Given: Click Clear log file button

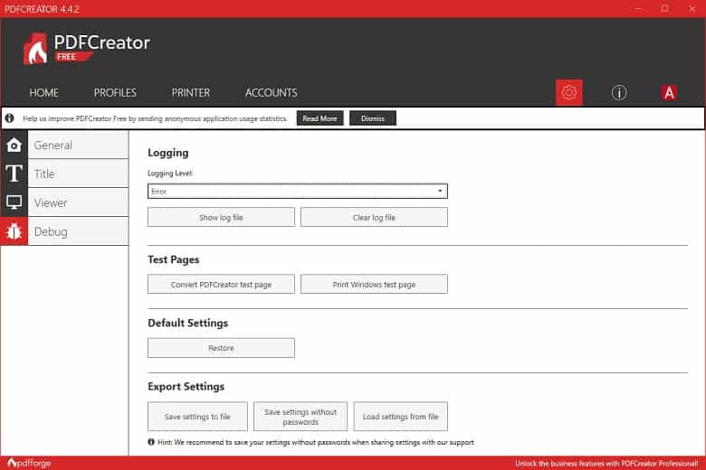Looking at the screenshot, I should click(x=374, y=217).
